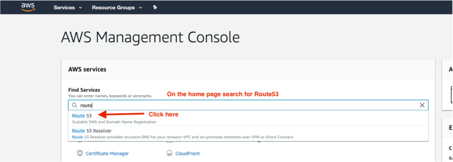Click the Certificate Manager shield icon

point(80,153)
